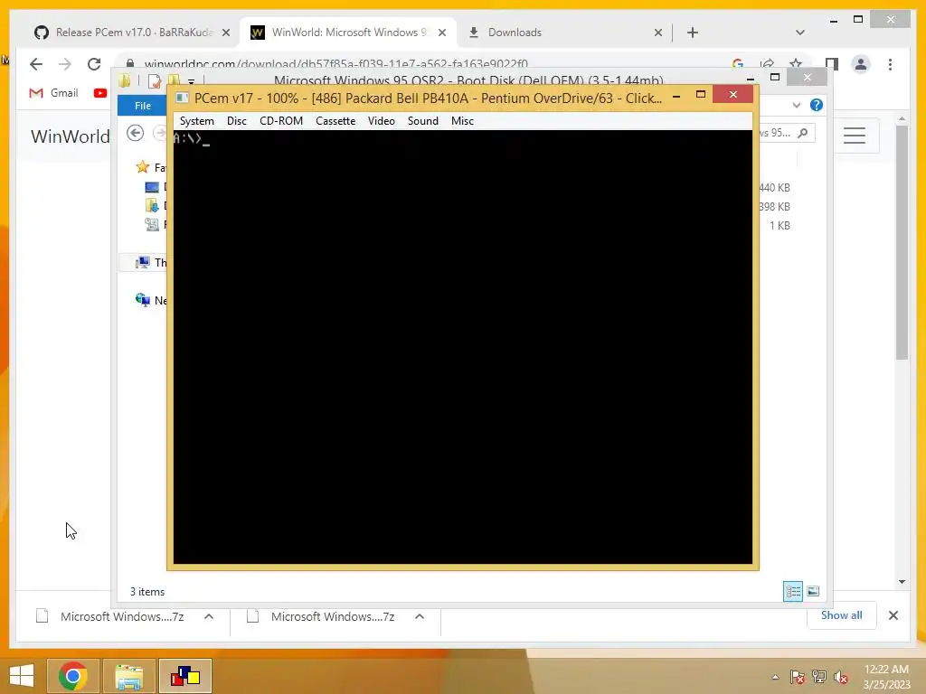The width and height of the screenshot is (926, 694).
Task: Open the File tab in File Explorer
Action: 142,106
